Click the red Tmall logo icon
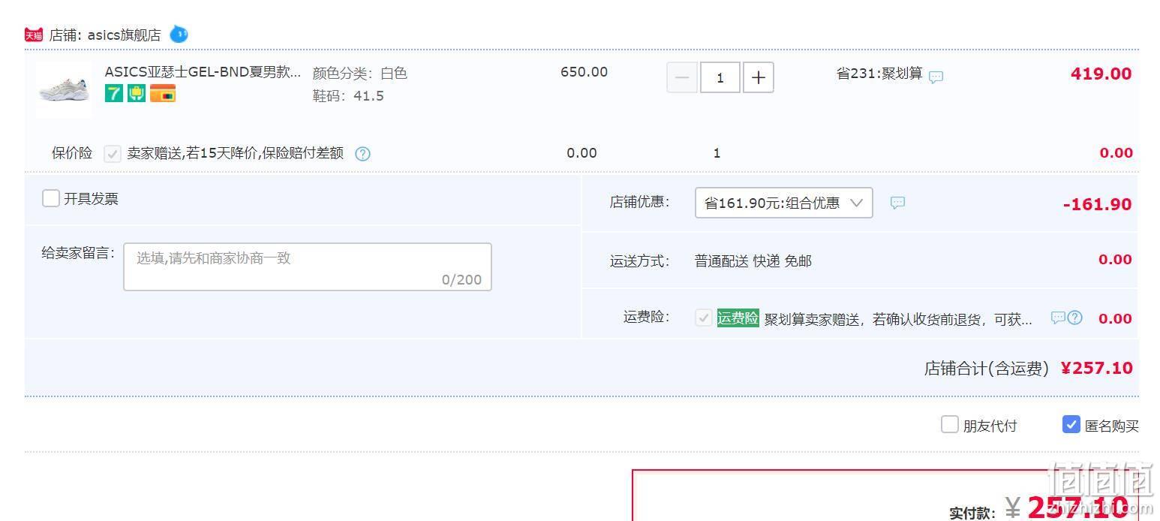This screenshot has height=521, width=1160. [x=34, y=35]
